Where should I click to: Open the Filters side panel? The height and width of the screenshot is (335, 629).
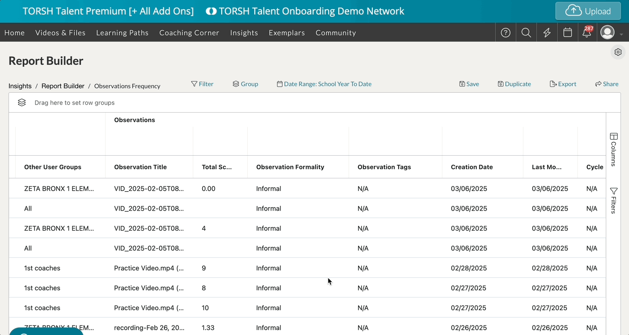(613, 201)
